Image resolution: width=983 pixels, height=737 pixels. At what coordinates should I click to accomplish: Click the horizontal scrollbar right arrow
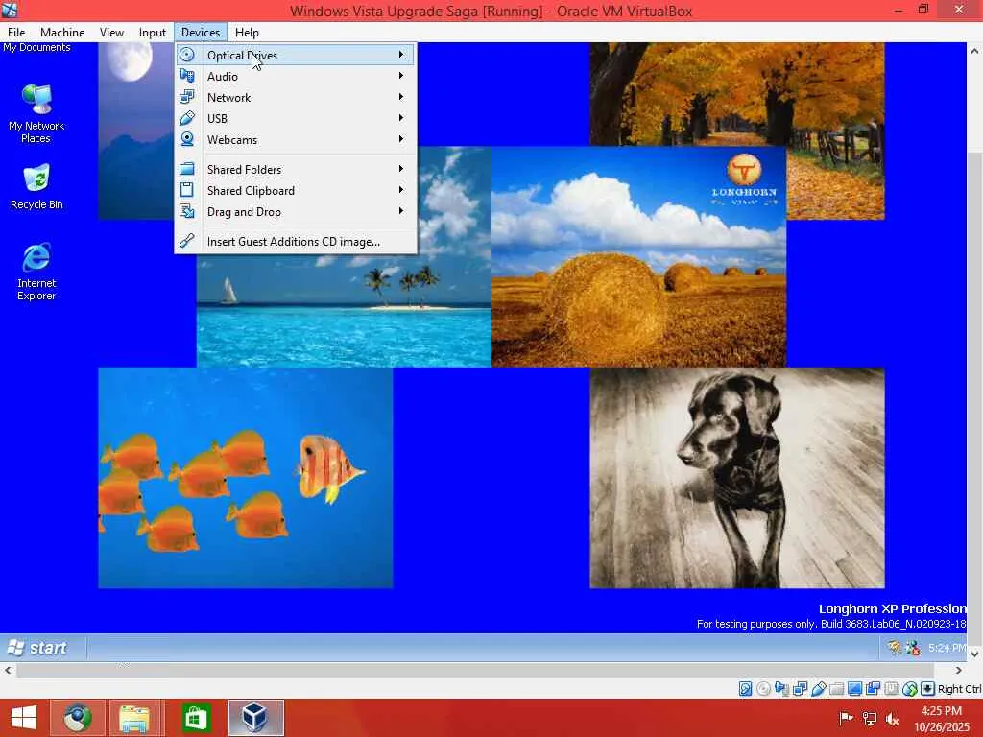tap(959, 670)
